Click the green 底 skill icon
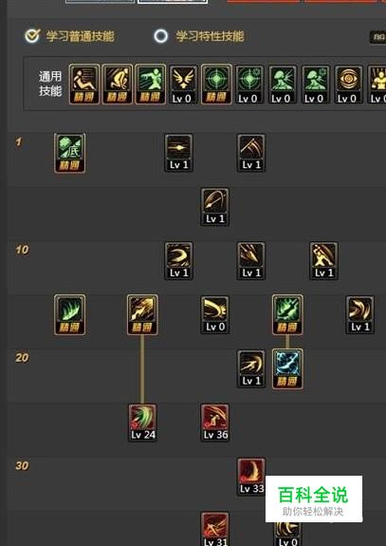Screen dimensions: 386x546 click(69, 153)
